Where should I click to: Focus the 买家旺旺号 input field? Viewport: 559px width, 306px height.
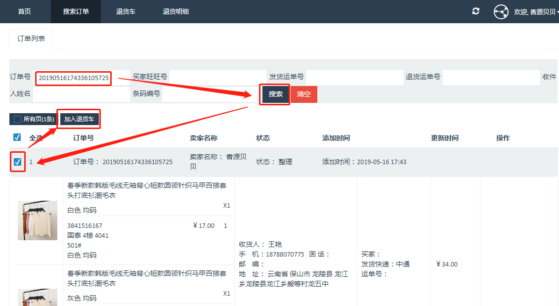coord(218,78)
